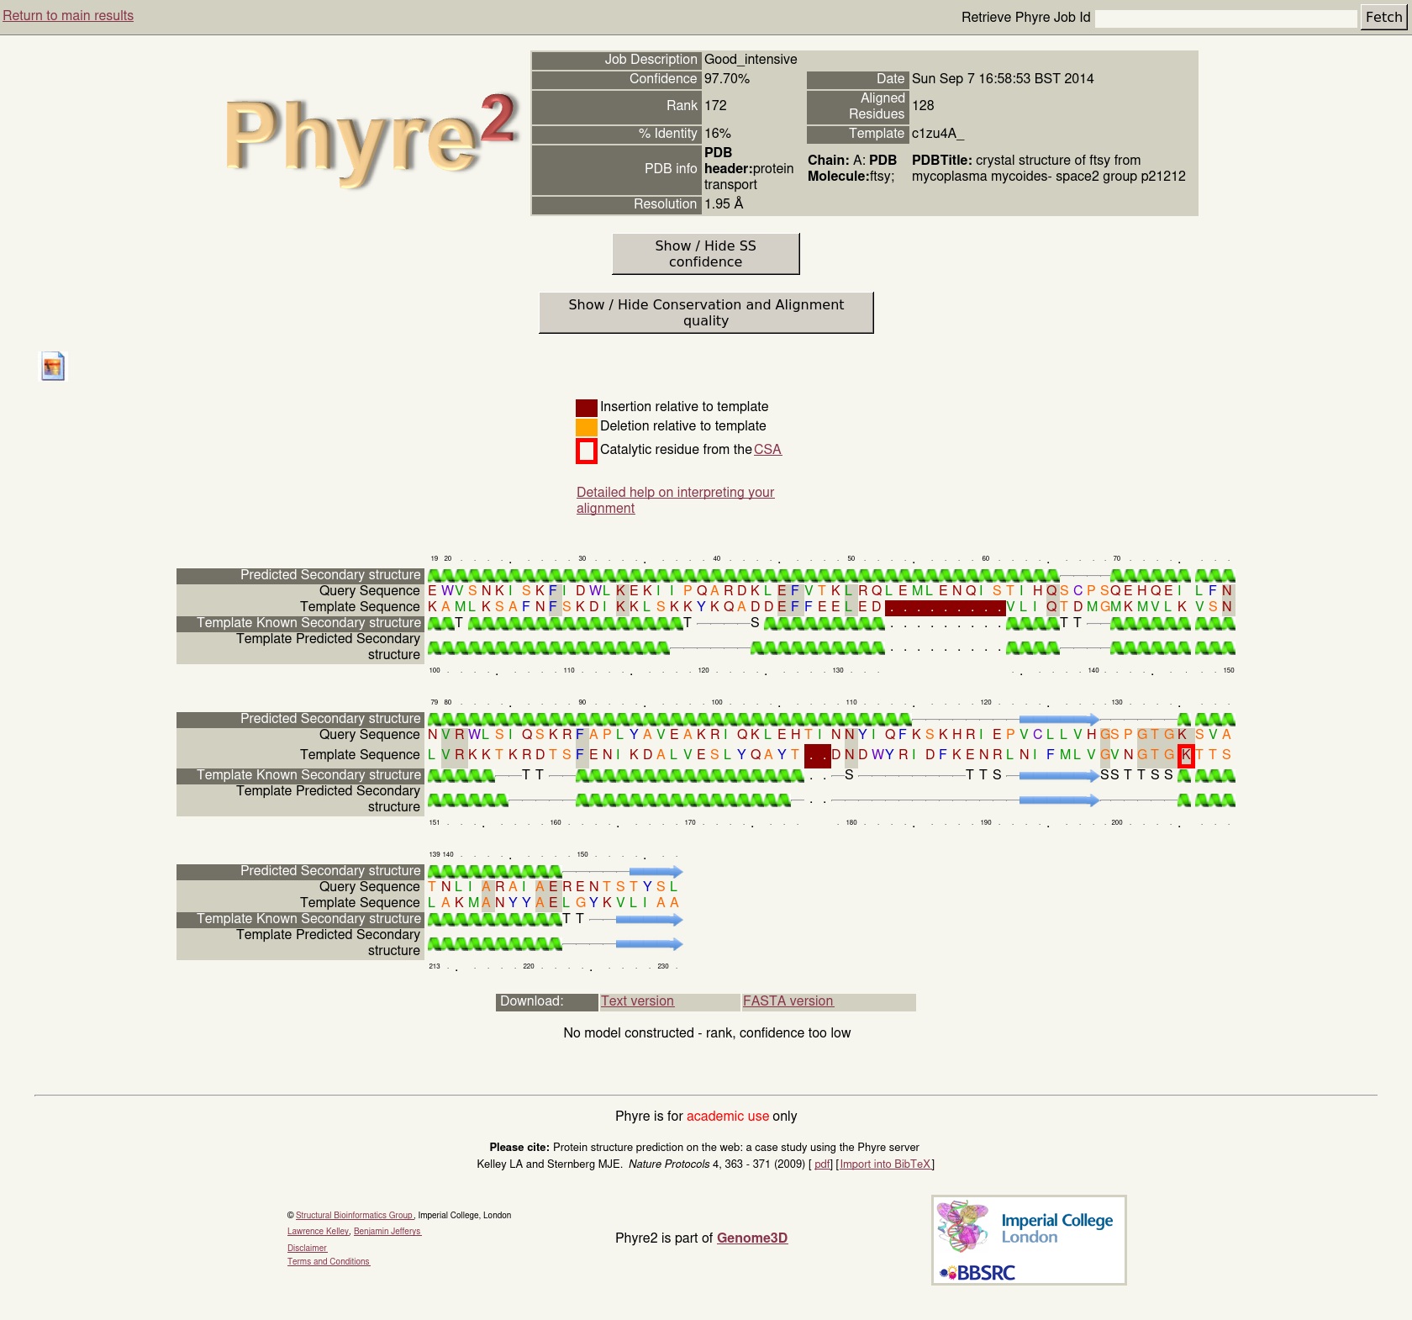The width and height of the screenshot is (1412, 1320).
Task: Click the orange deletion legend swatch
Action: point(586,427)
